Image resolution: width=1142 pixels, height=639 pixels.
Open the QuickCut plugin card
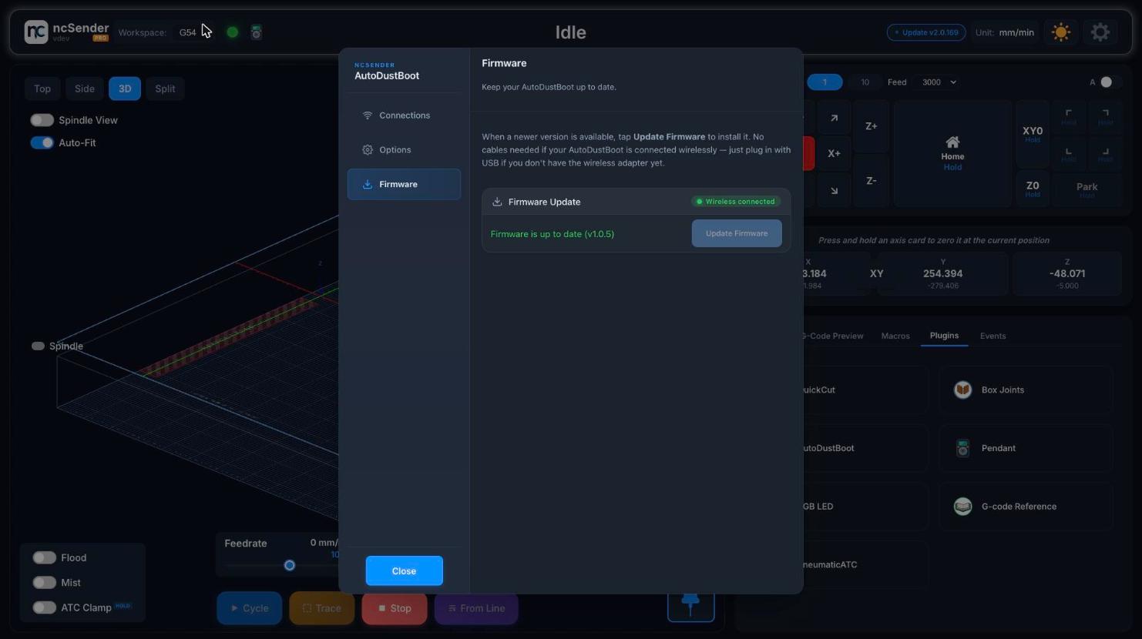865,390
